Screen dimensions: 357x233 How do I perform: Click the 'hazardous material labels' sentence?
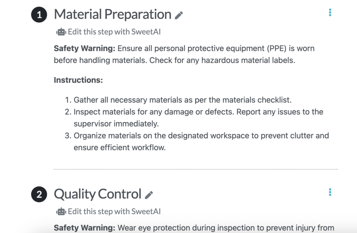[x=222, y=60]
